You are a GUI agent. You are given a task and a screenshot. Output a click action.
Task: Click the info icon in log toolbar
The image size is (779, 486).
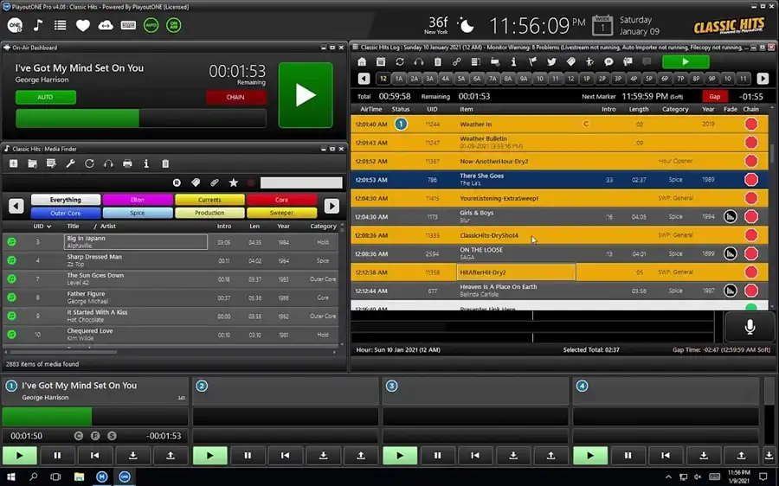click(x=513, y=62)
